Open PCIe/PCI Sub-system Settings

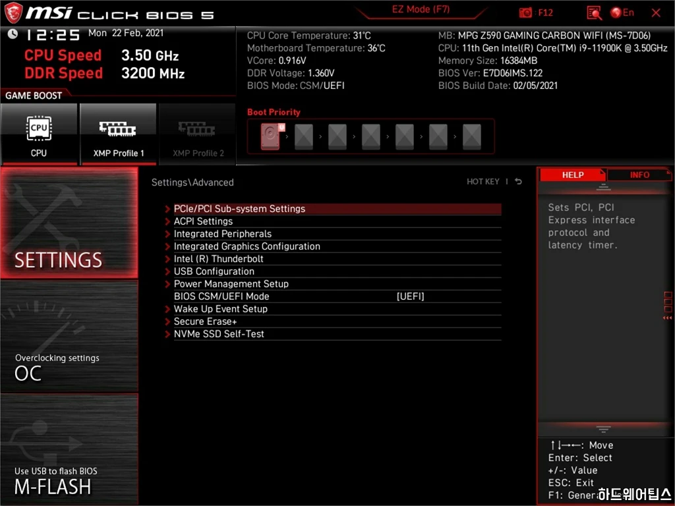point(337,209)
